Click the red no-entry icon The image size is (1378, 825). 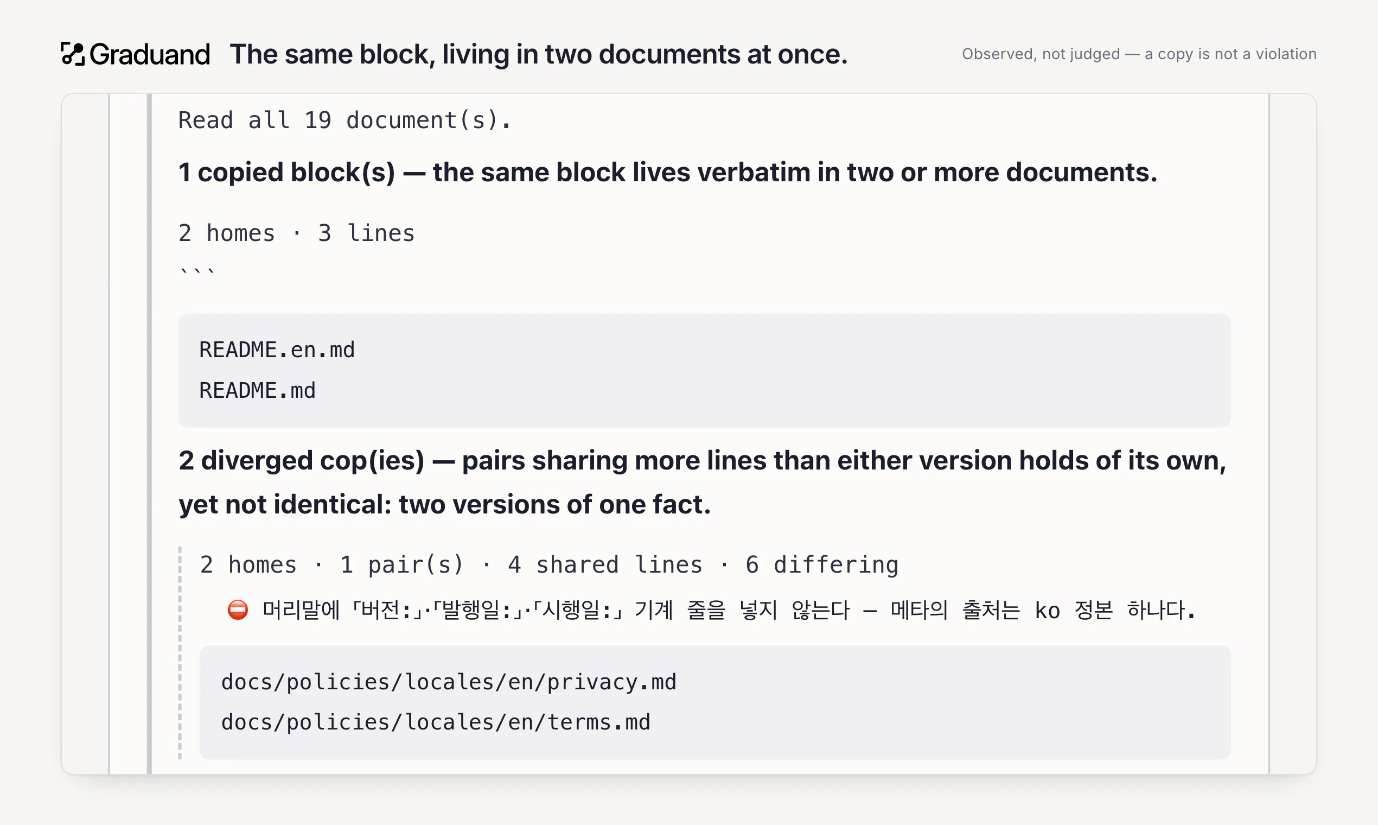point(238,611)
